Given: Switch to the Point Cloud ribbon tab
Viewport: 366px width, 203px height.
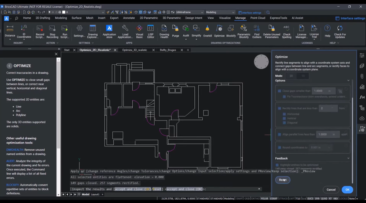Looking at the screenshot, I should tap(258, 18).
